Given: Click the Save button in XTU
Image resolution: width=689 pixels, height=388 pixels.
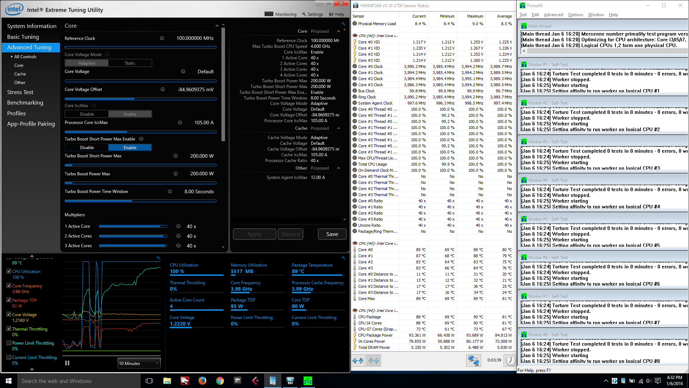Looking at the screenshot, I should 332,234.
